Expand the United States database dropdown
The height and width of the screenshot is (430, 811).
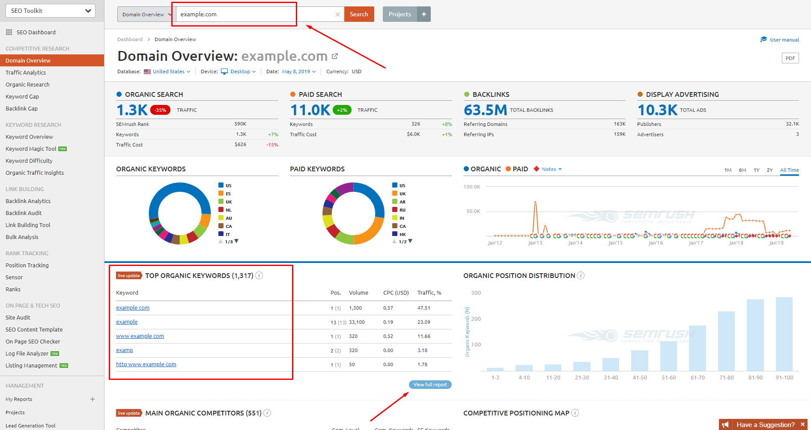pyautogui.click(x=171, y=72)
